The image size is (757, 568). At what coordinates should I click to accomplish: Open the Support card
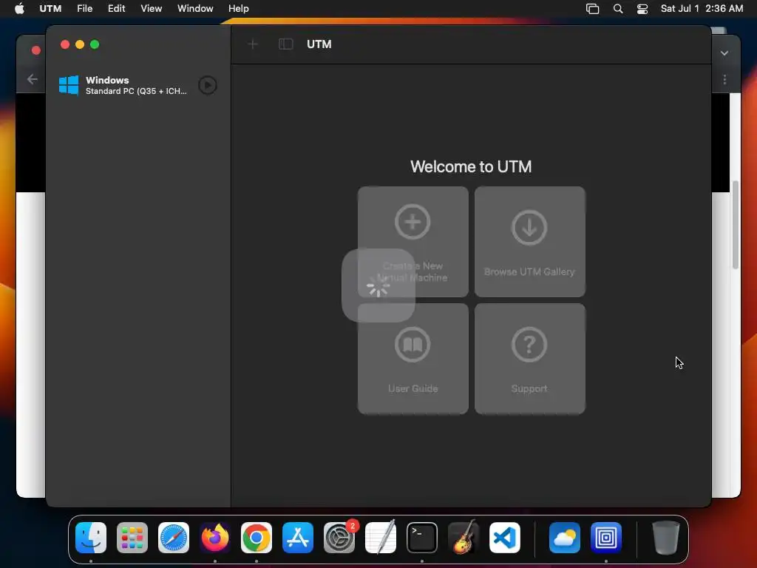[x=529, y=359]
